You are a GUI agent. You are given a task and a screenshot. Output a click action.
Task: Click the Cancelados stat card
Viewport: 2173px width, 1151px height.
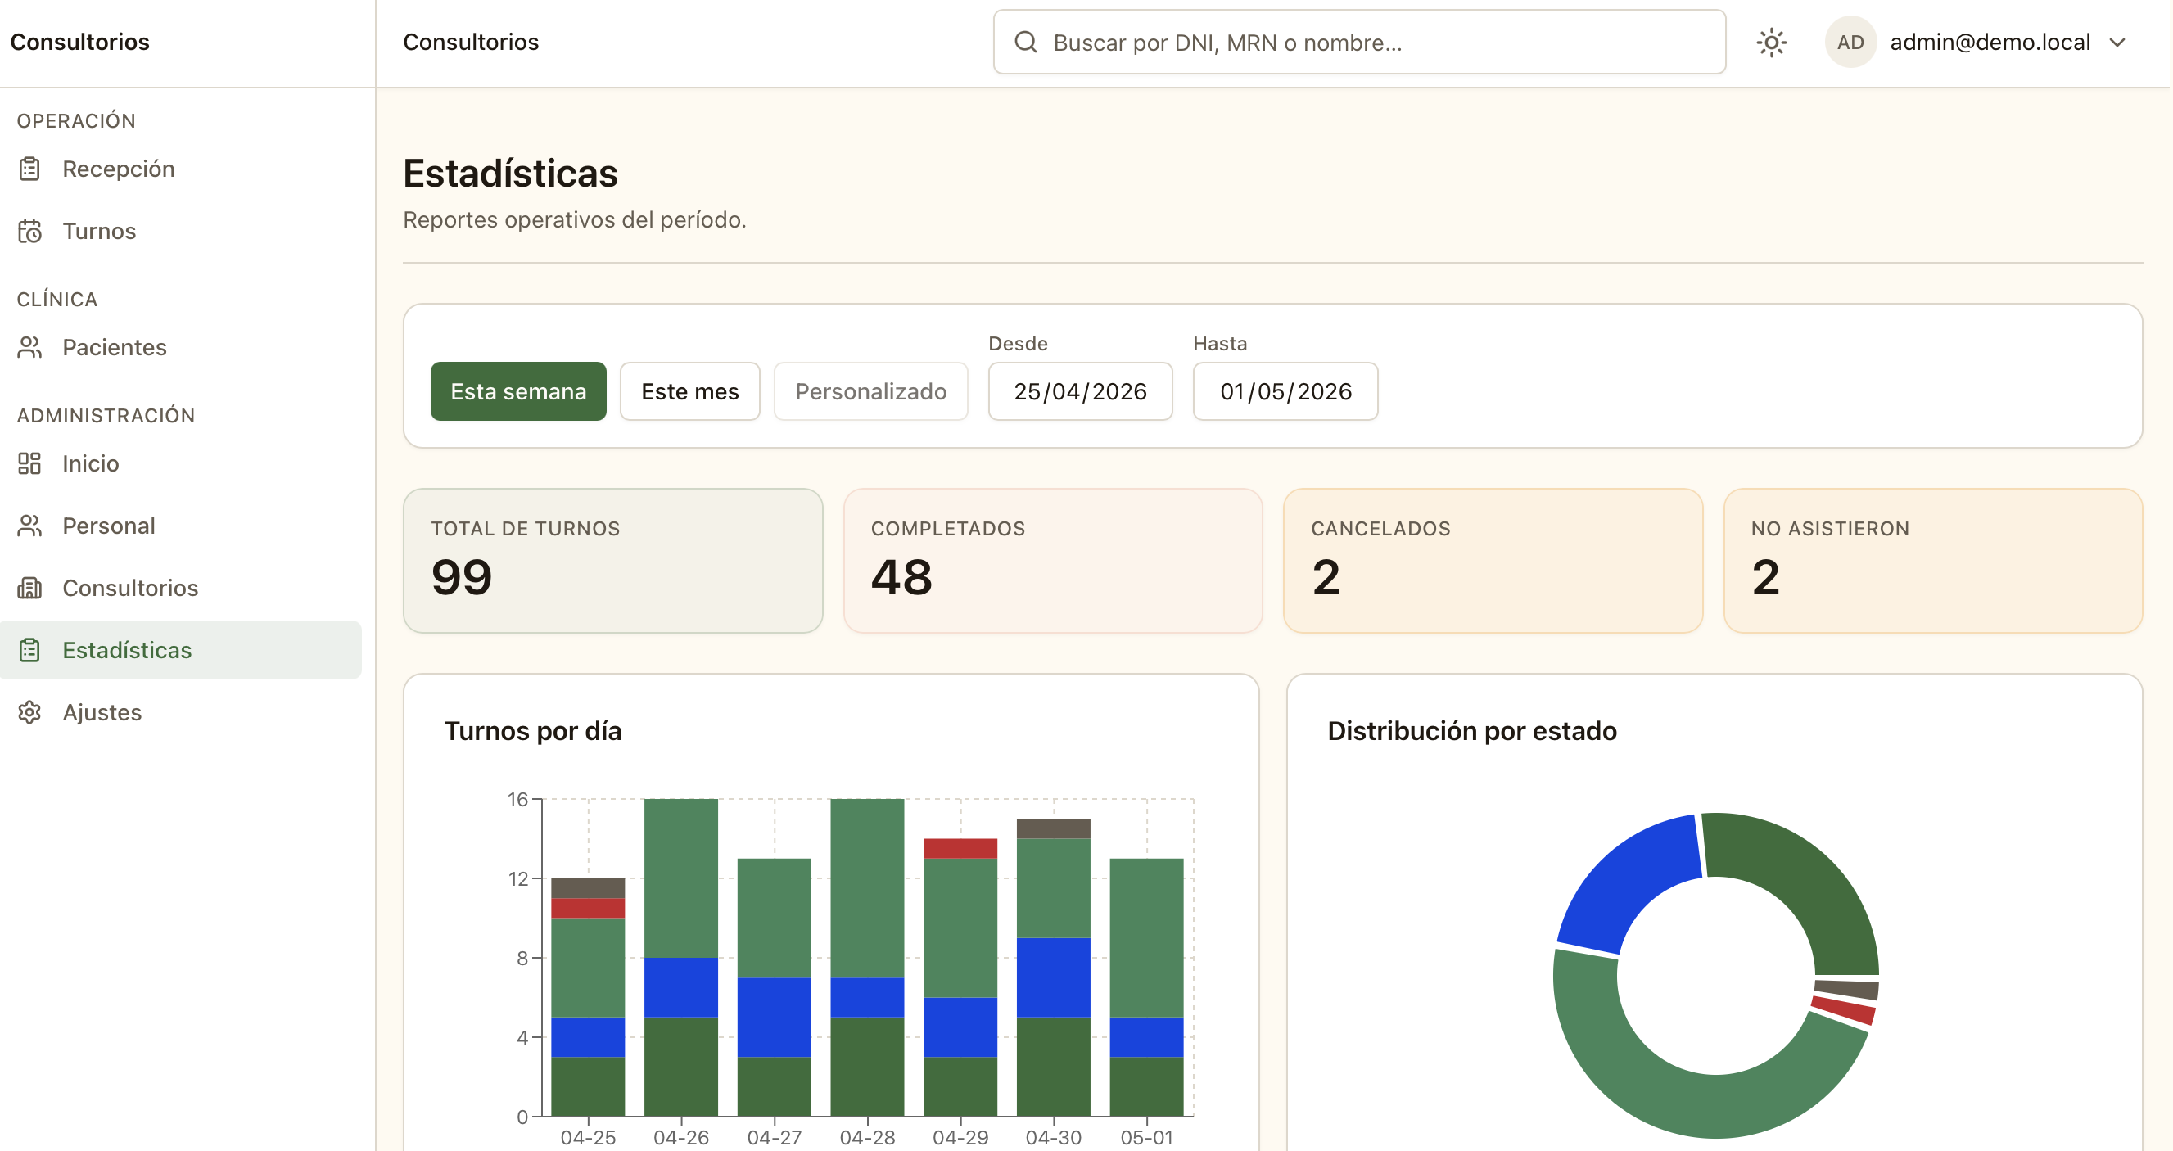[1493, 561]
